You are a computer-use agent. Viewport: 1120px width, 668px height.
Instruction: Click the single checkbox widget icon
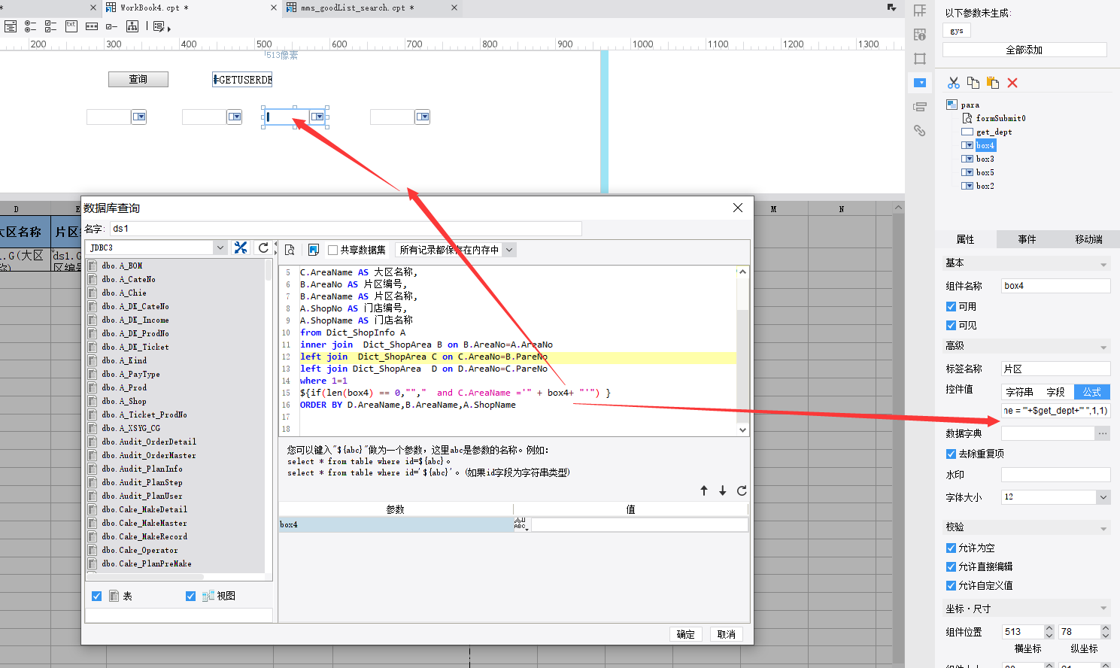[111, 26]
